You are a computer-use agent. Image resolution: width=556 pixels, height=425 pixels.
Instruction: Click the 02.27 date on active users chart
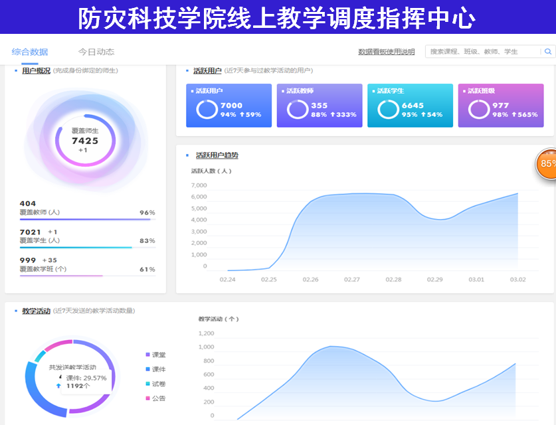tap(352, 280)
